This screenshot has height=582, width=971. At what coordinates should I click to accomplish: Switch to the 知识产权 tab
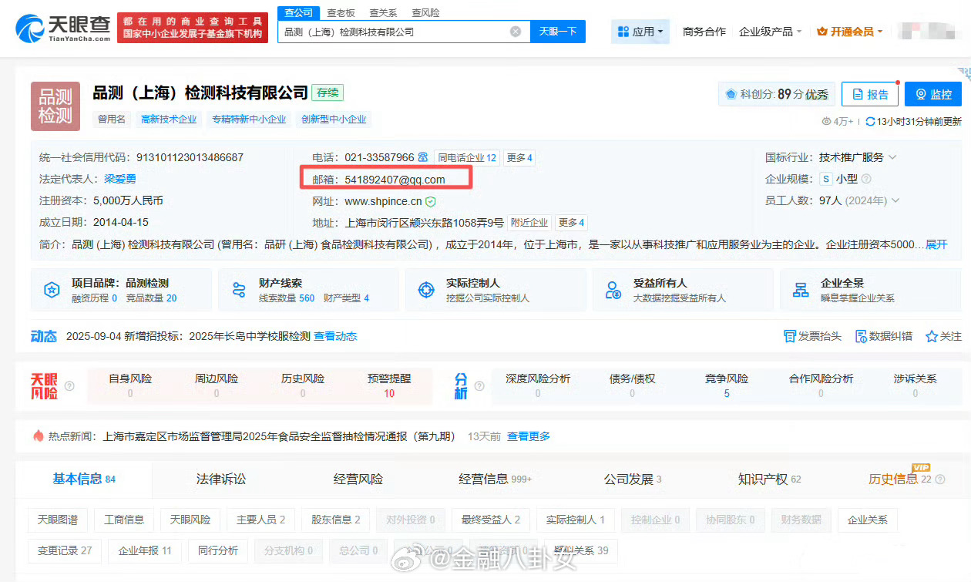click(x=770, y=479)
